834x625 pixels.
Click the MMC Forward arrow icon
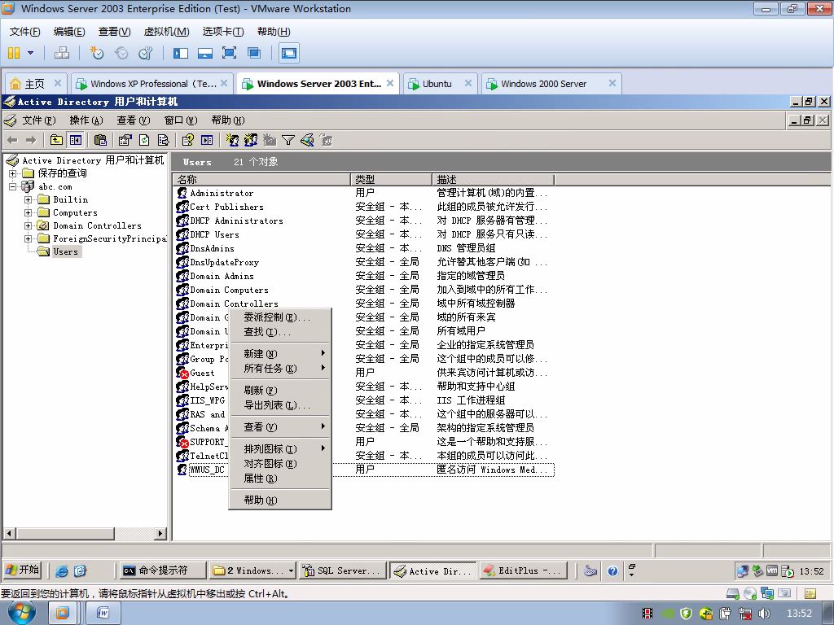31,140
